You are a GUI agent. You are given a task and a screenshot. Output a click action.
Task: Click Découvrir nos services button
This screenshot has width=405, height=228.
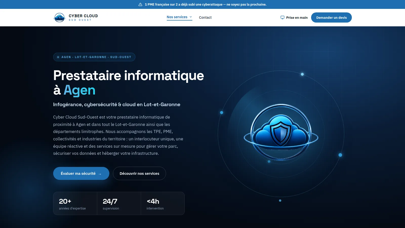[x=139, y=174]
